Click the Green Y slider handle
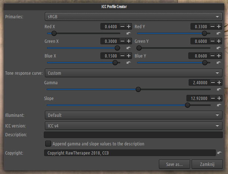This screenshot has height=174, width=228. [x=139, y=48]
